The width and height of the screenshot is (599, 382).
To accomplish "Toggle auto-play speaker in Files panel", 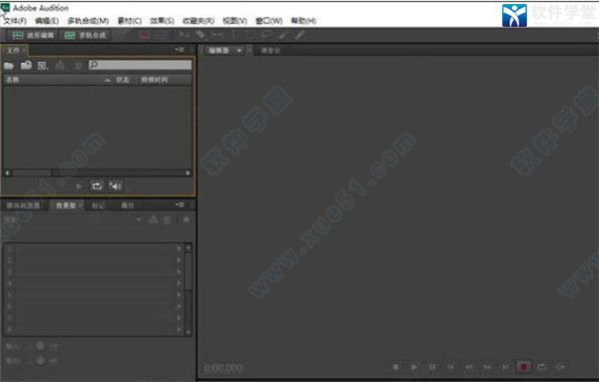I will point(116,186).
